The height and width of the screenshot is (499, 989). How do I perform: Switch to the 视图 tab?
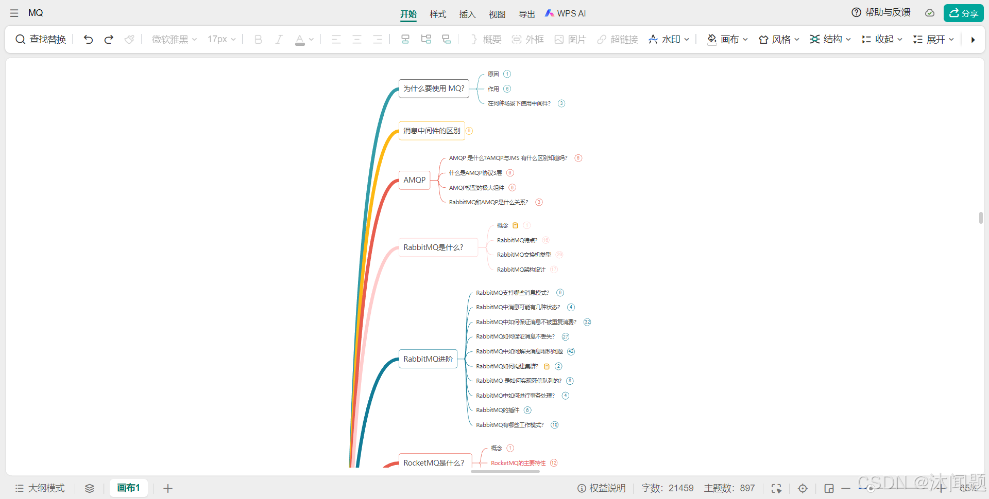(497, 14)
